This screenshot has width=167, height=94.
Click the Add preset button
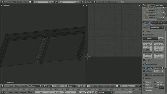(161, 38)
